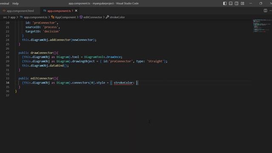Viewport: 272px width, 153px height.
Task: Minimize the VS Code window
Action: 250,3
